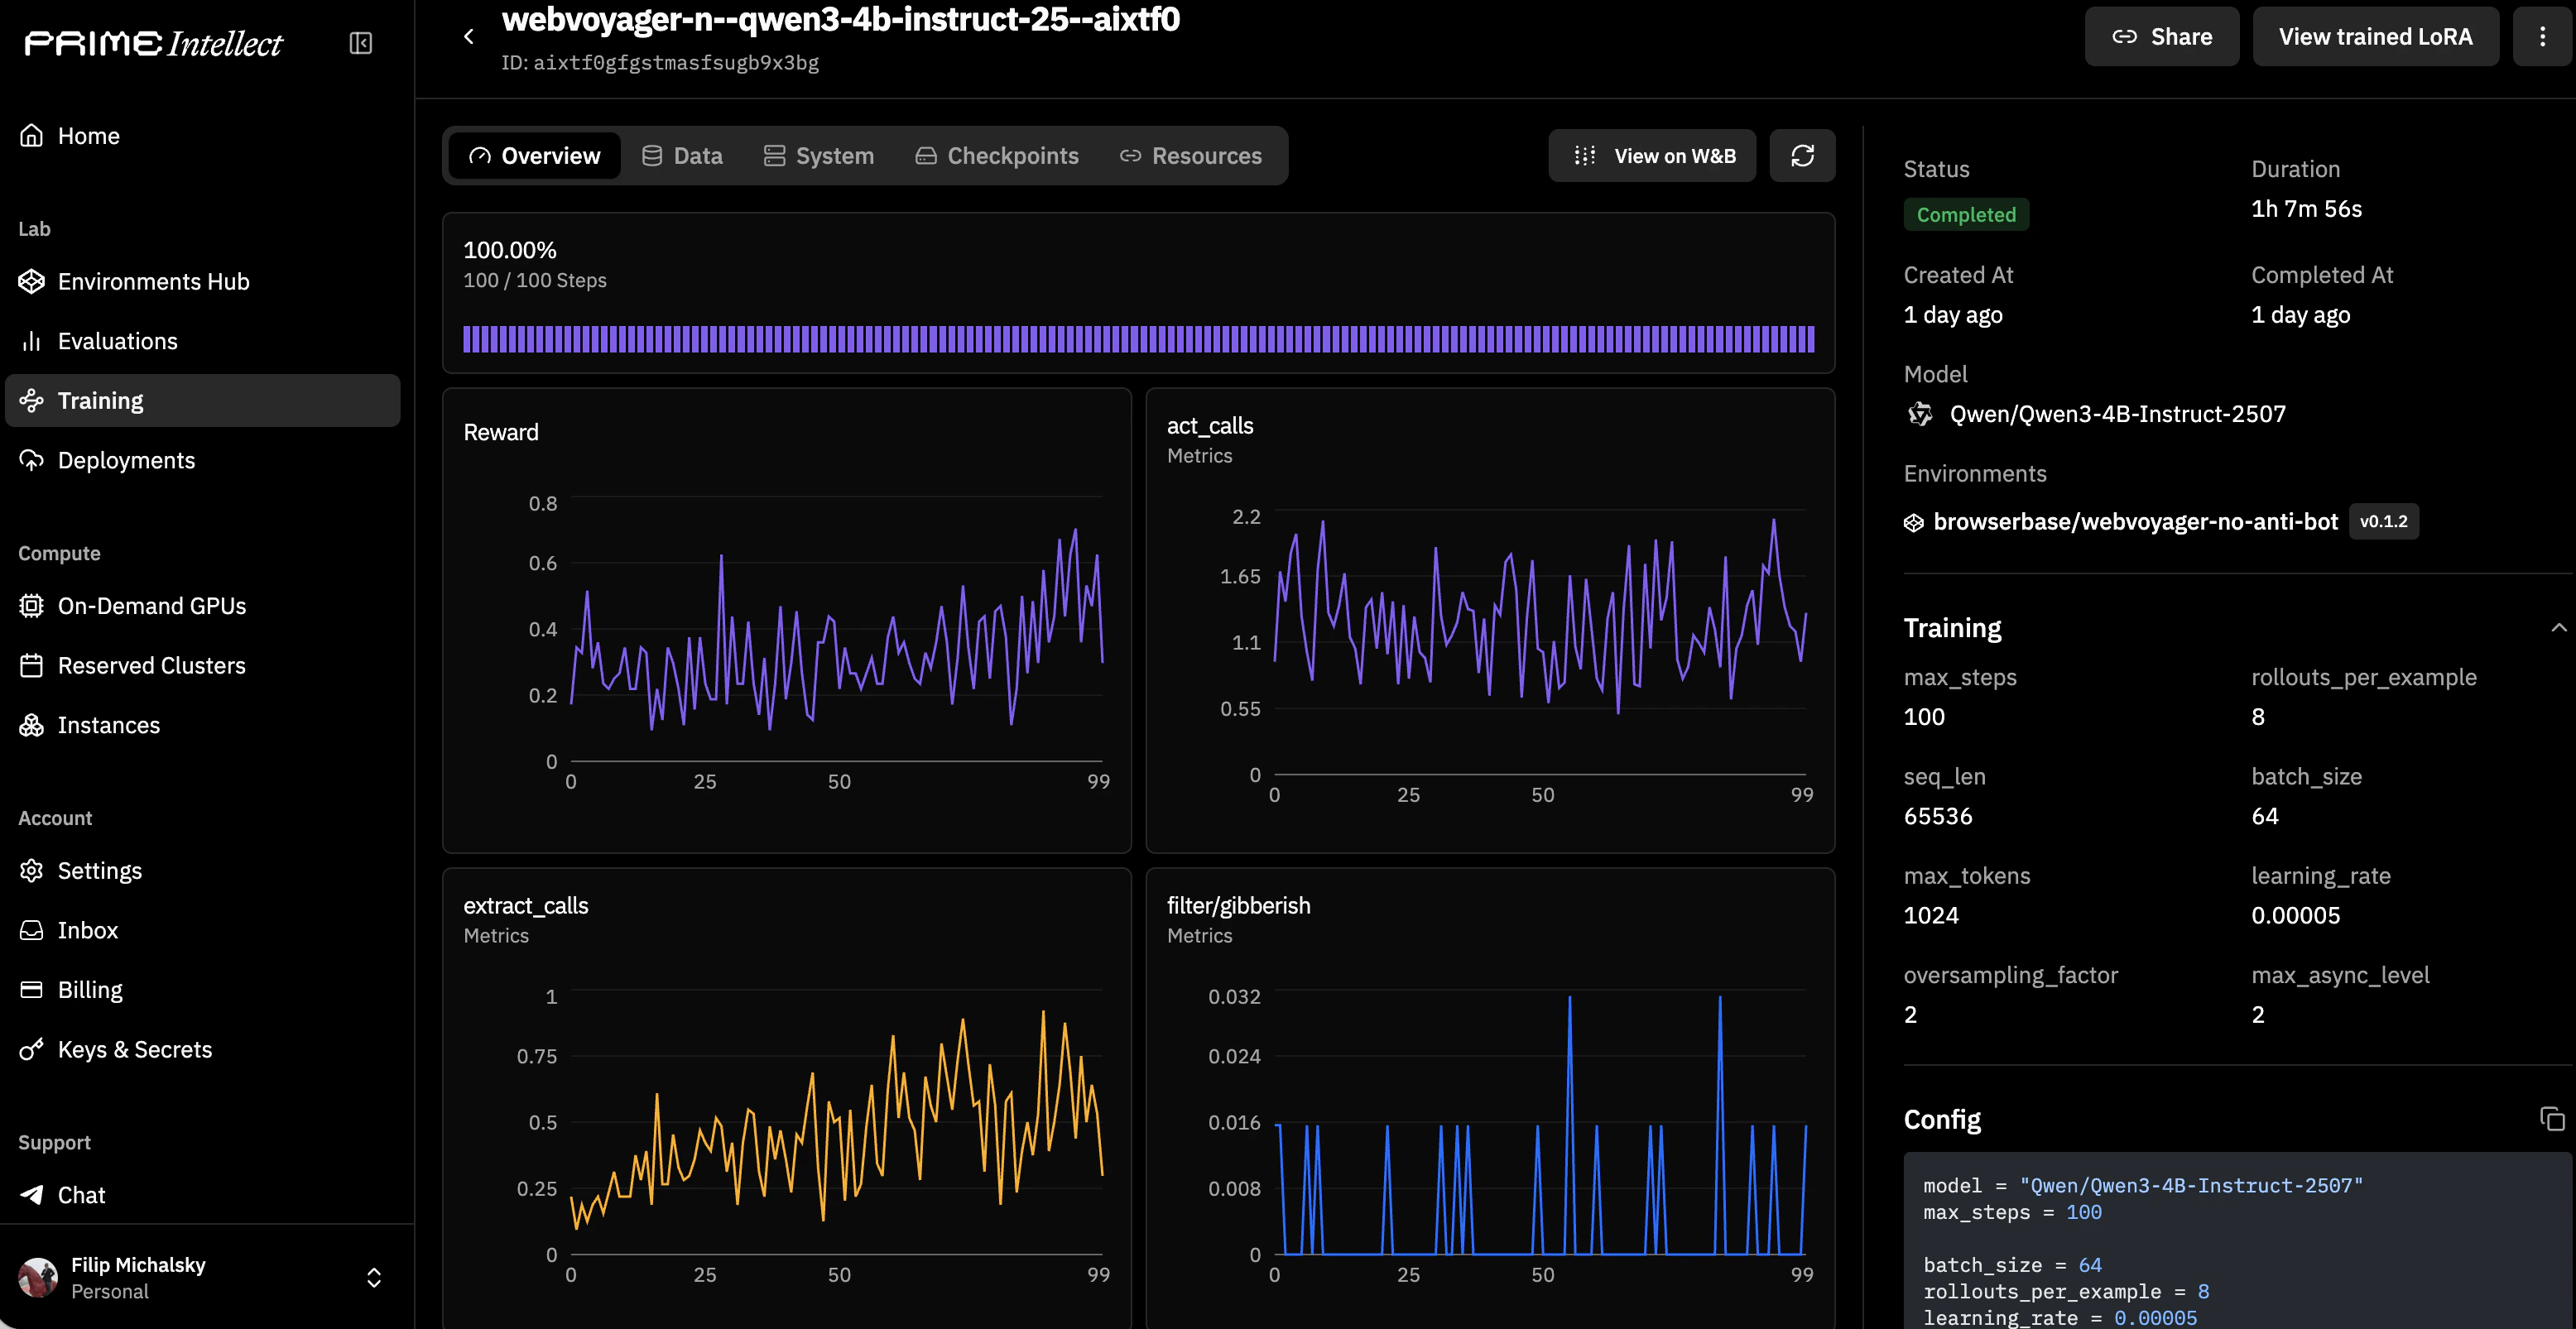2576x1329 pixels.
Task: Collapse the Training parameters section
Action: 2559,627
